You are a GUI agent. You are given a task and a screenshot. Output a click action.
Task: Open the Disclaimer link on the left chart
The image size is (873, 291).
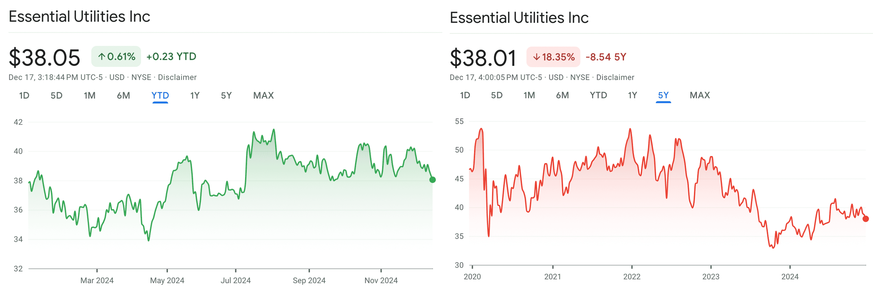click(178, 77)
